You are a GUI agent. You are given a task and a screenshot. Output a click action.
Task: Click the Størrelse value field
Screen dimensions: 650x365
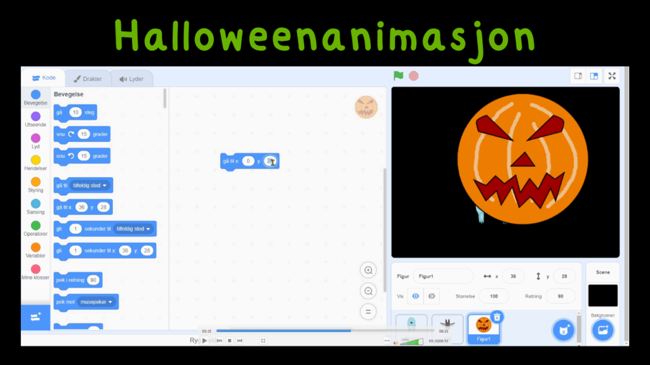pos(494,297)
